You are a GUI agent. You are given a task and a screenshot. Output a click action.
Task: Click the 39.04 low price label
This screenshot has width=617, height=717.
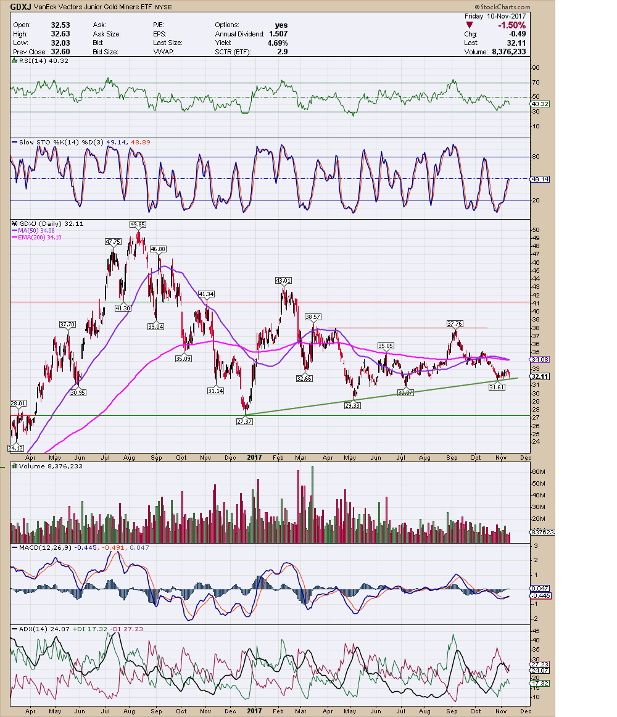pyautogui.click(x=155, y=326)
